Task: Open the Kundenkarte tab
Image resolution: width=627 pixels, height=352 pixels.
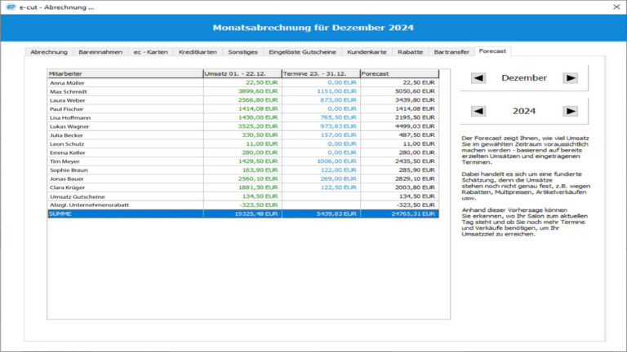Action: 367,52
